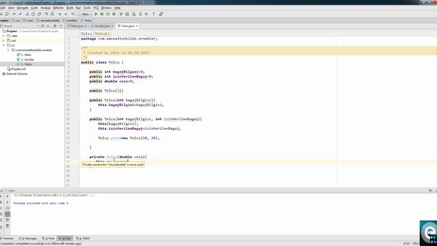Close the Yolcu.java tab
The image size is (437, 246).
(x=137, y=26)
